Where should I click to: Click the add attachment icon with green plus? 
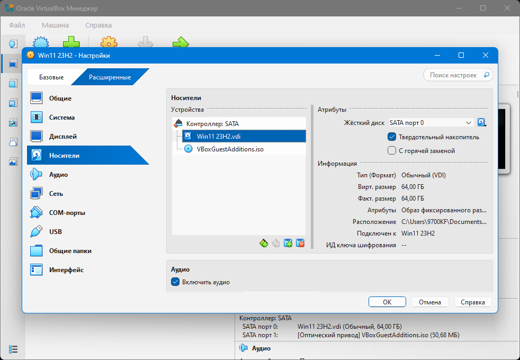pyautogui.click(x=288, y=244)
